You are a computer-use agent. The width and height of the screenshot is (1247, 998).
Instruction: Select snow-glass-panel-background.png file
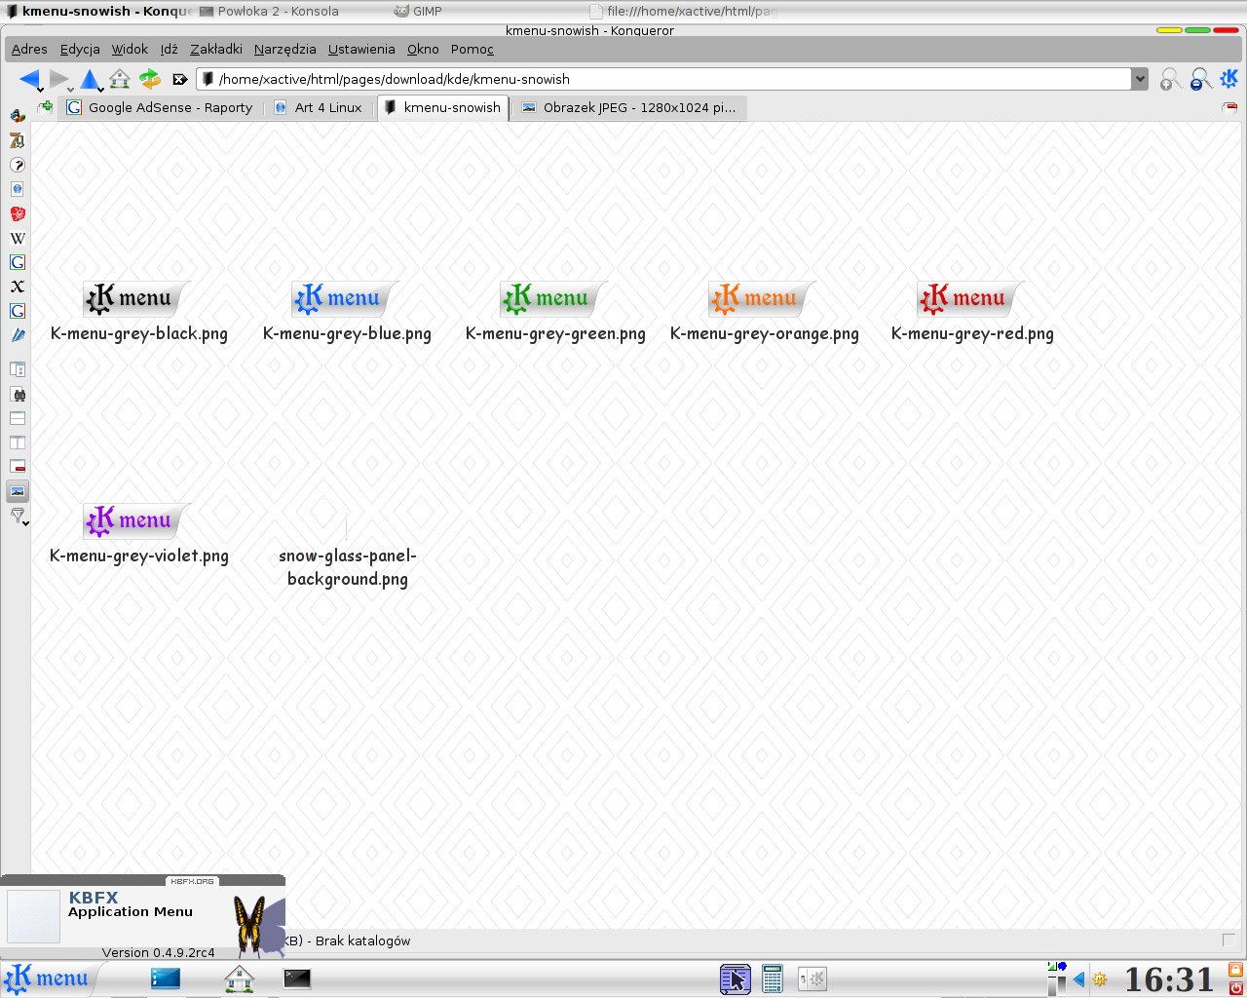[x=347, y=553]
